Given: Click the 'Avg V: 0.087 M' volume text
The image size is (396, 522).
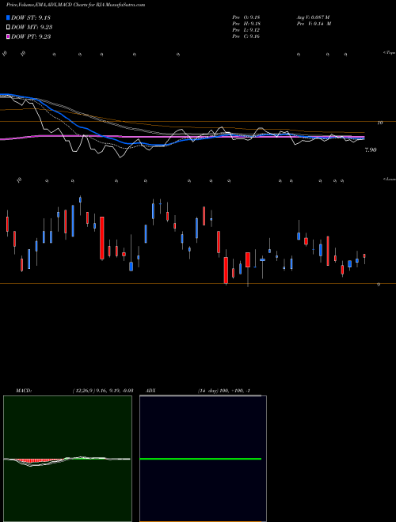Looking at the screenshot, I should click(x=314, y=17).
